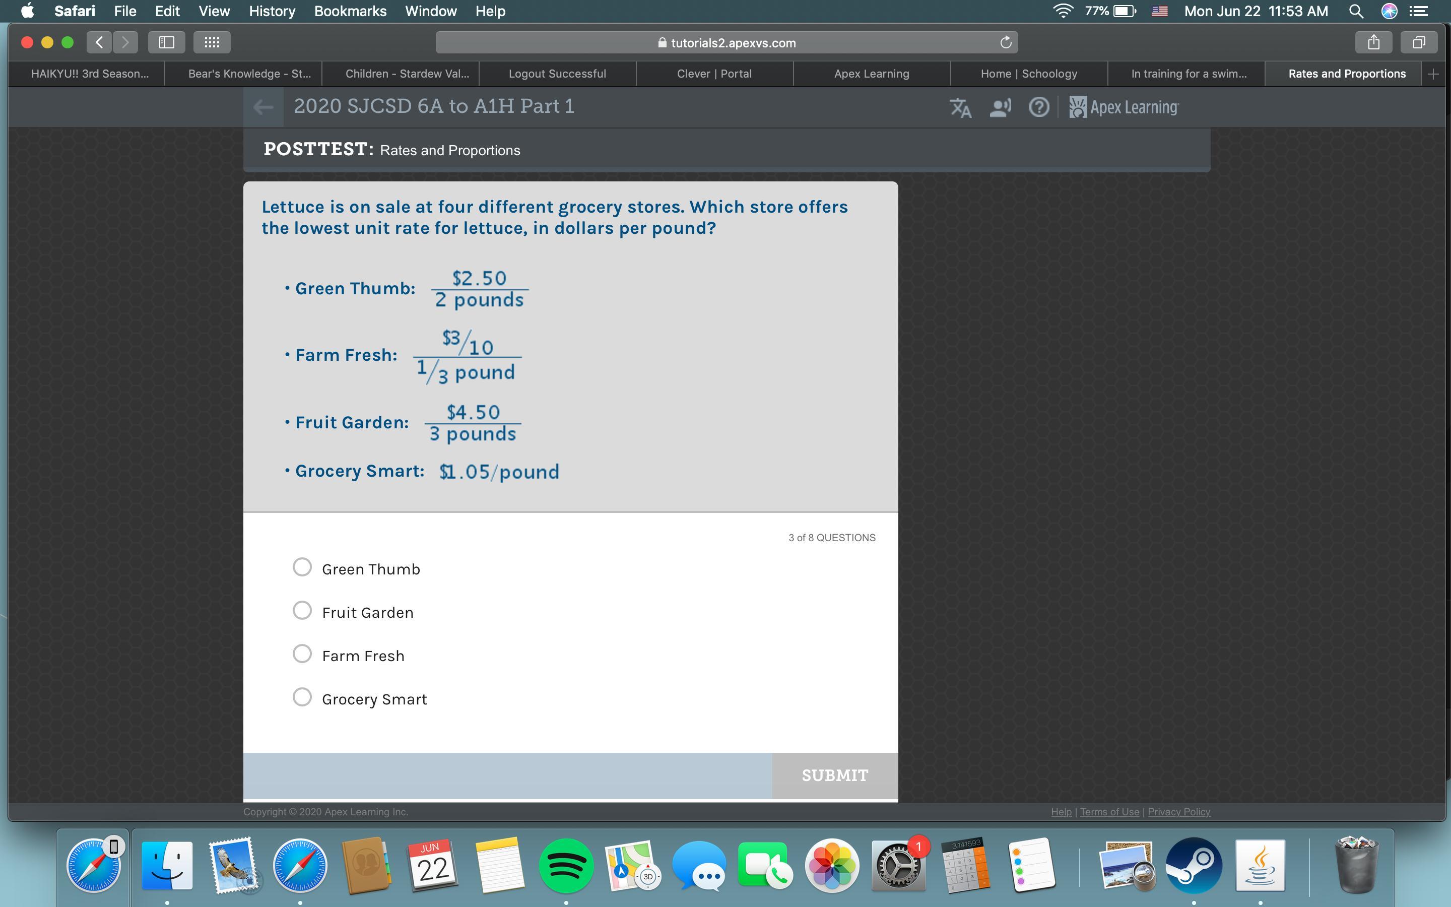Select the Green Thumb answer
Image resolution: width=1451 pixels, height=907 pixels.
(302, 567)
